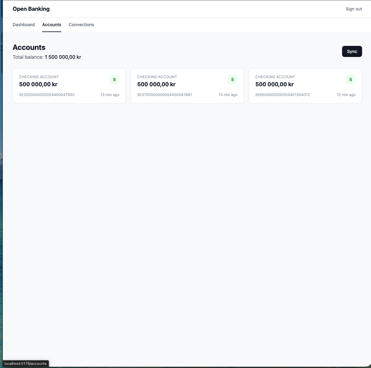
Task: Click the total balance amount text
Action: tap(63, 57)
